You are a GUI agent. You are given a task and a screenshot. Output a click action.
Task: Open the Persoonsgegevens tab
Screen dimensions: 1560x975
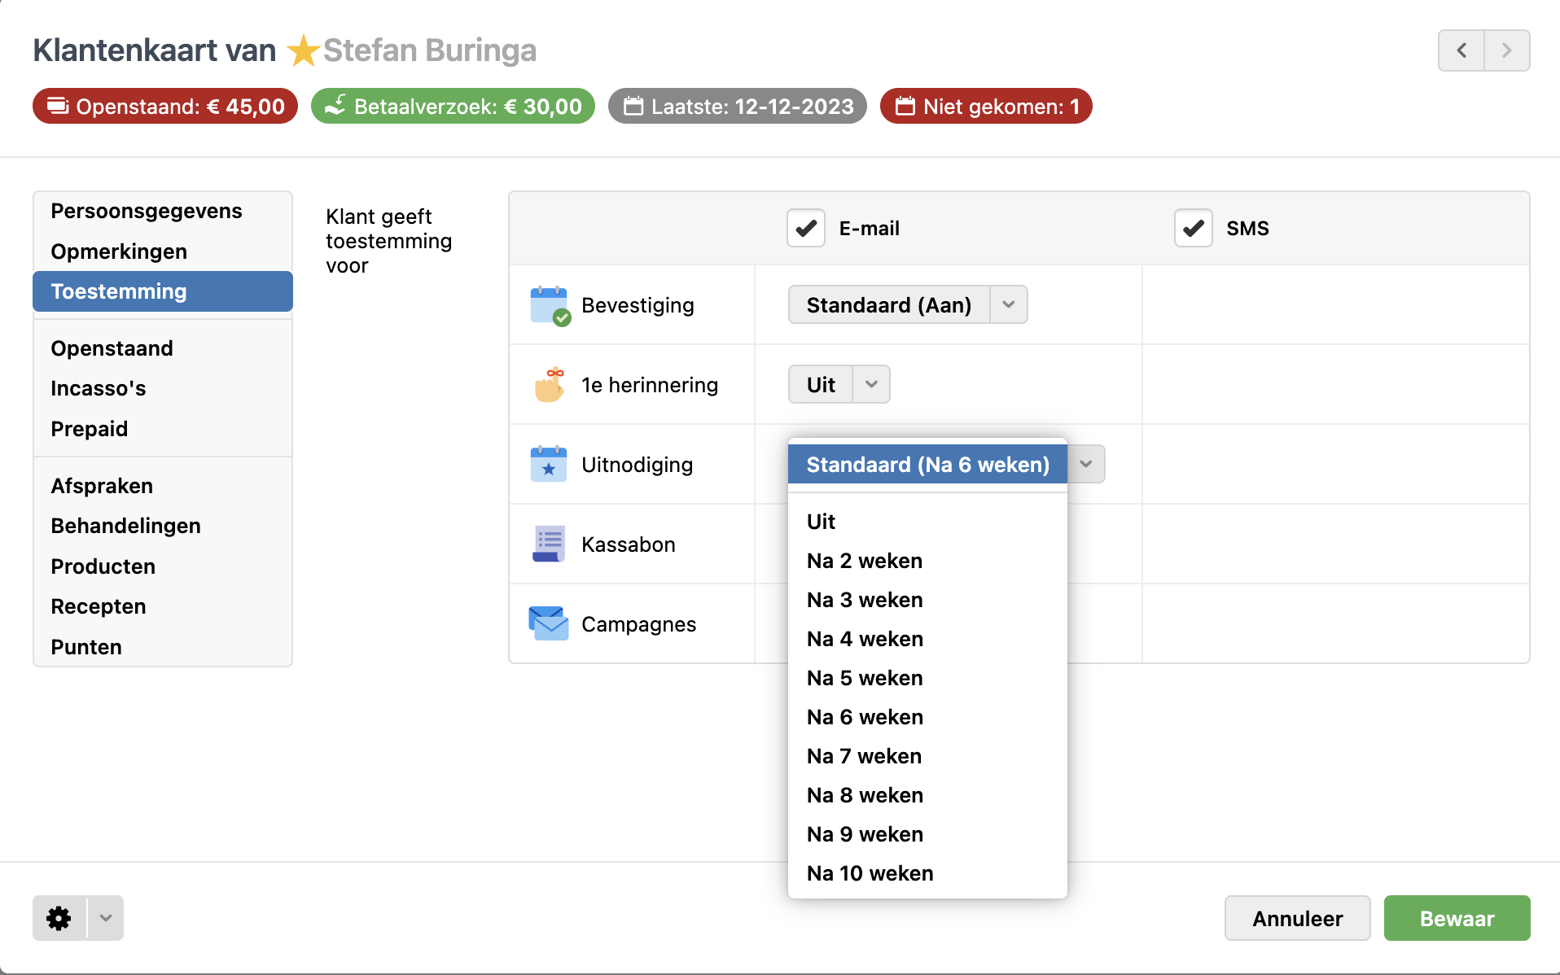147,211
